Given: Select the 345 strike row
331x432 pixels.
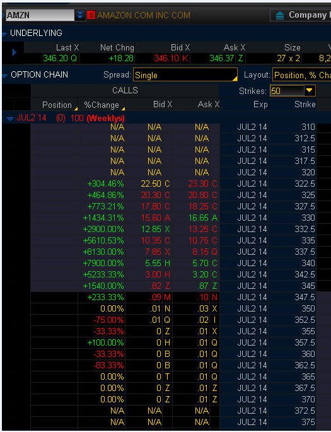Looking at the screenshot, I should pos(173,286).
